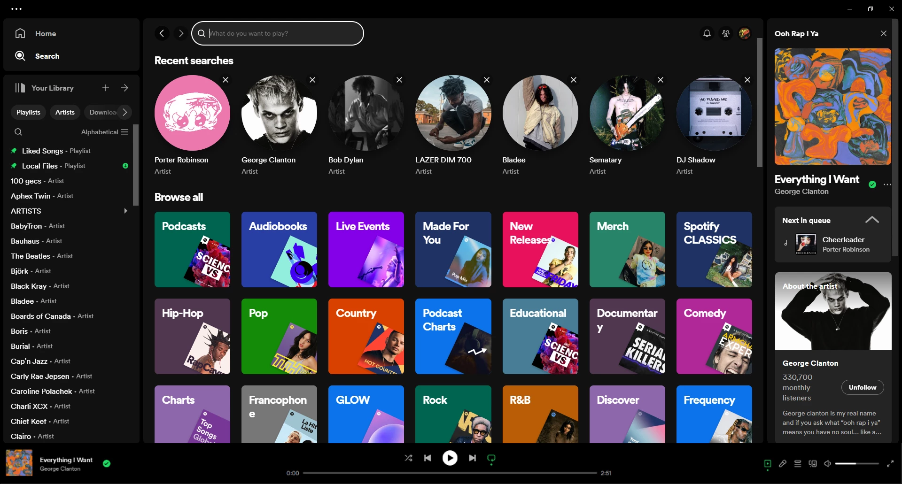The height and width of the screenshot is (484, 902).
Task: Click the notifications bell icon
Action: [x=707, y=33]
